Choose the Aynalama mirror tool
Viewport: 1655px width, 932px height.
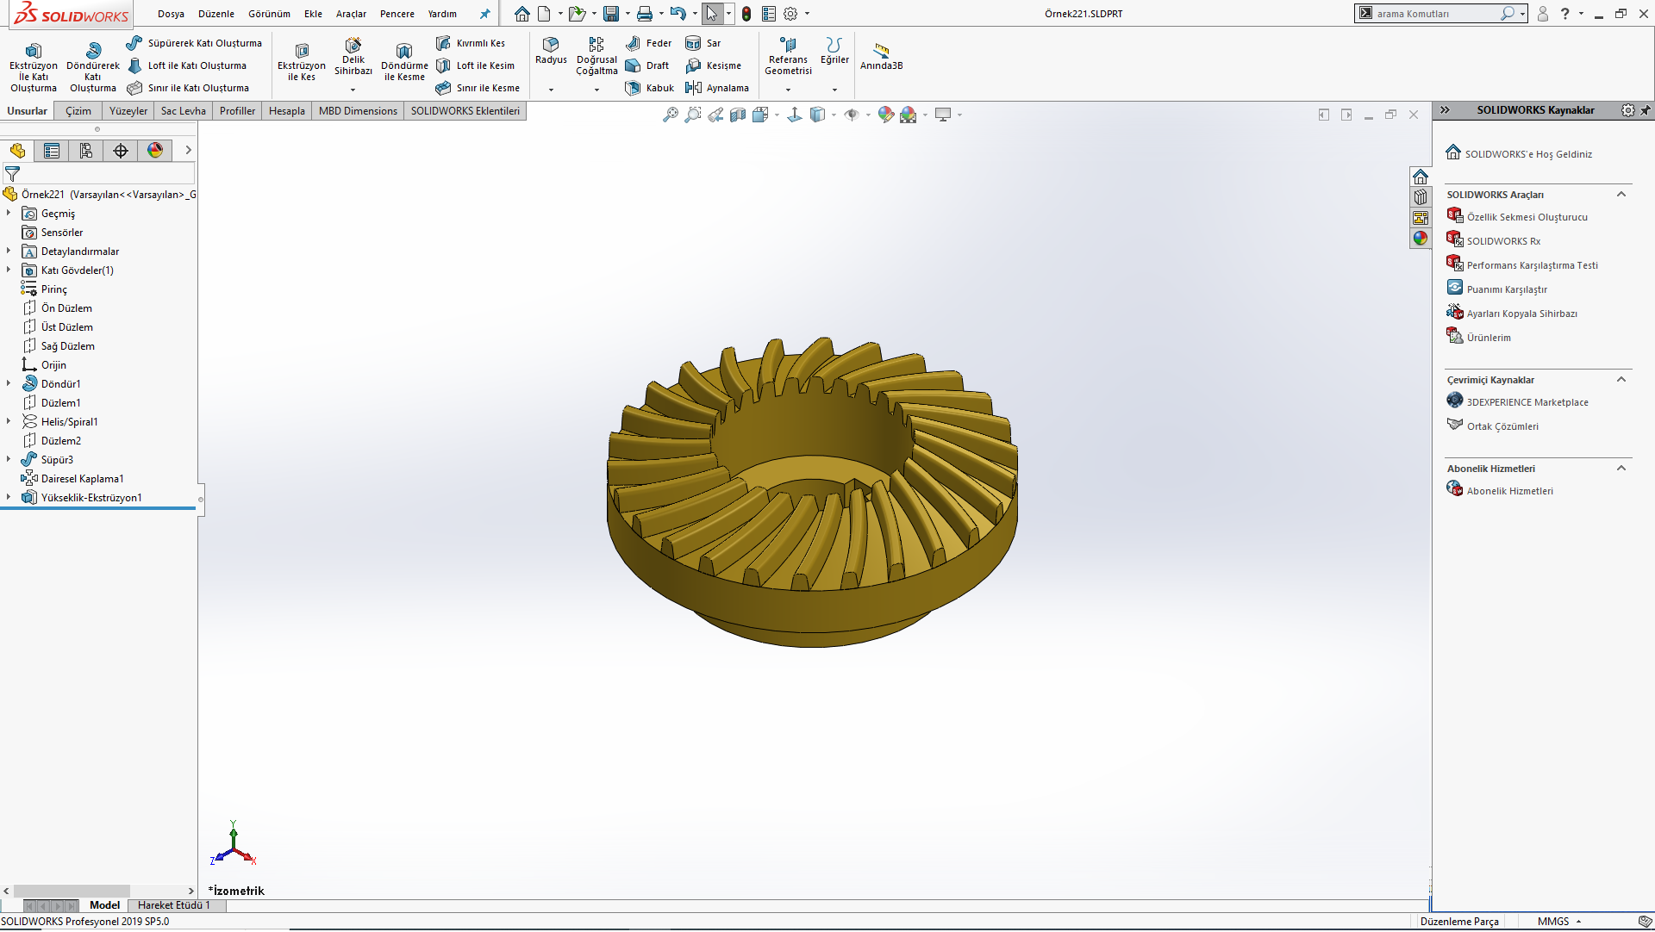[717, 88]
